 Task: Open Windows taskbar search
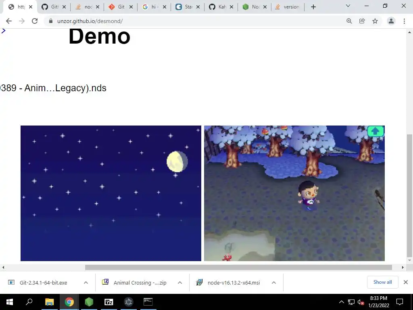click(29, 302)
